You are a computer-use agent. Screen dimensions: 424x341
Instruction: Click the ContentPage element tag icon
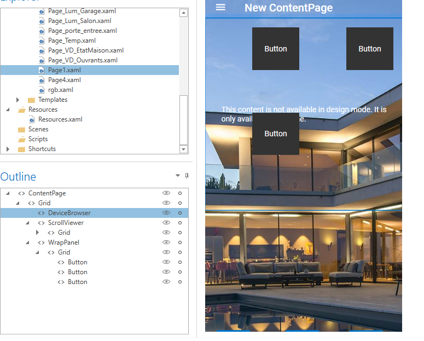pyautogui.click(x=22, y=193)
